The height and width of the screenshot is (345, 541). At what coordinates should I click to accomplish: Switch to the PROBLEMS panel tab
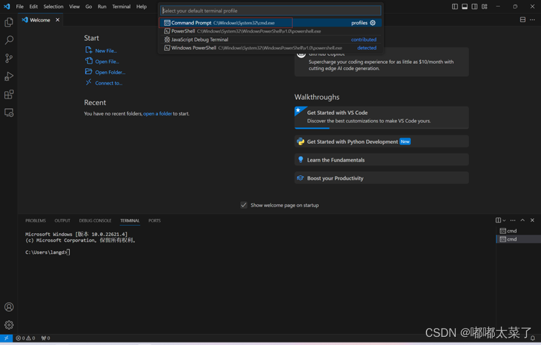pos(36,221)
